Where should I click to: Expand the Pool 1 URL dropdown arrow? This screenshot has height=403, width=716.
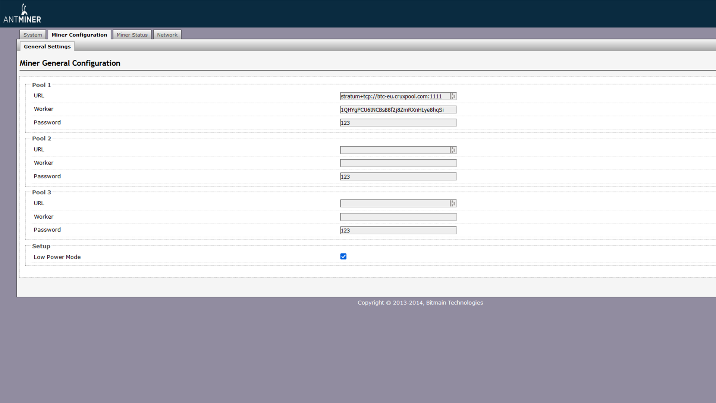[453, 96]
